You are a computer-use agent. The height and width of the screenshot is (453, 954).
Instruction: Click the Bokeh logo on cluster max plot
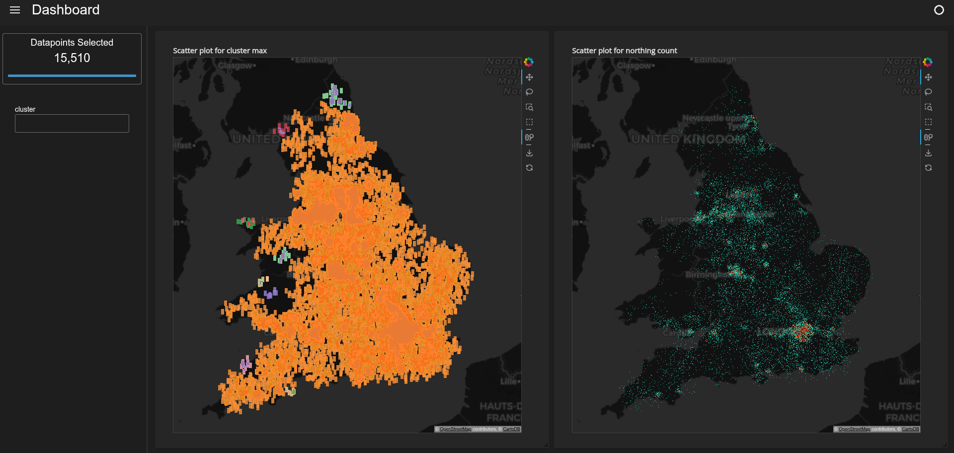tap(529, 62)
